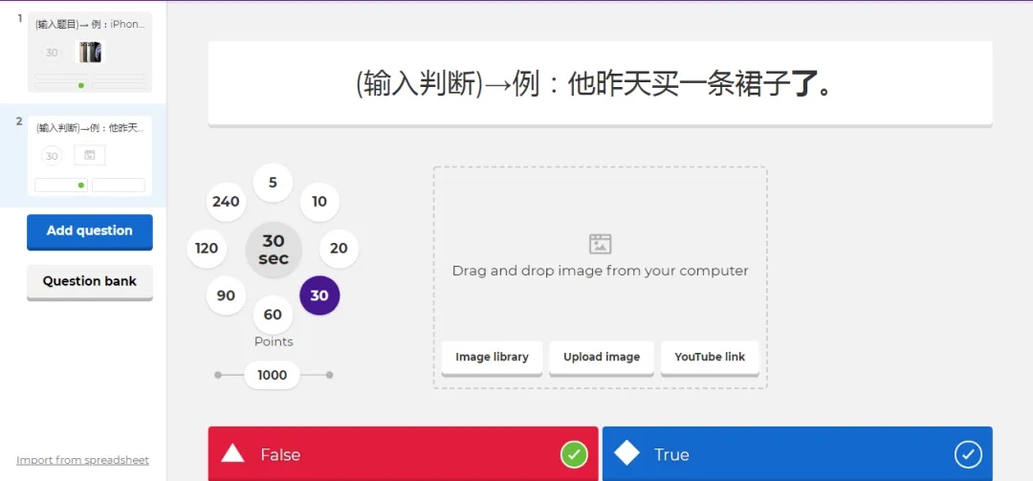
Task: Select the purple 30 seconds option
Action: [x=319, y=295]
